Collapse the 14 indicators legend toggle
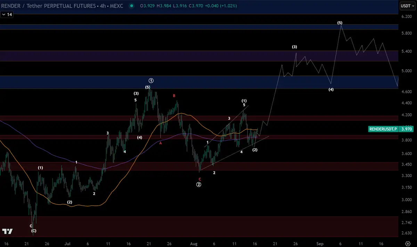Image resolution: width=417 pixels, height=247 pixels. tap(7, 15)
